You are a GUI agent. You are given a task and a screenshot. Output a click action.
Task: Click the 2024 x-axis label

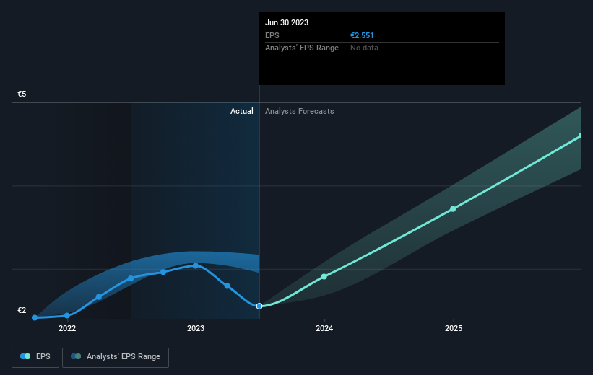pyautogui.click(x=324, y=328)
